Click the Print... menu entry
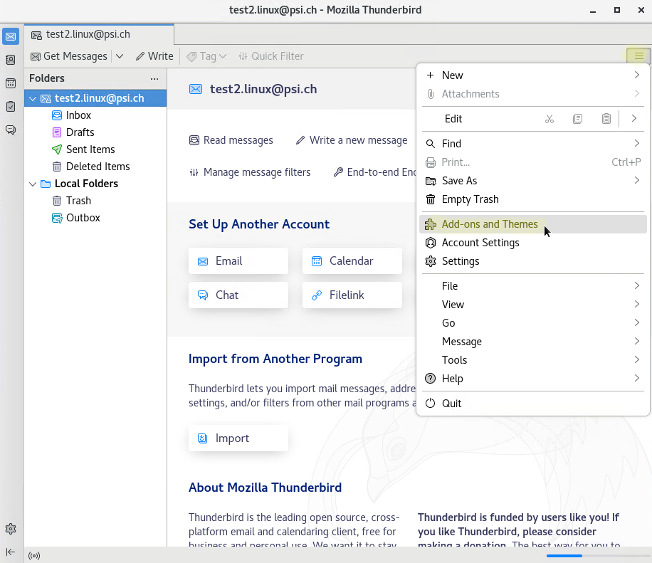Viewport: 652px width, 563px height. click(533, 162)
